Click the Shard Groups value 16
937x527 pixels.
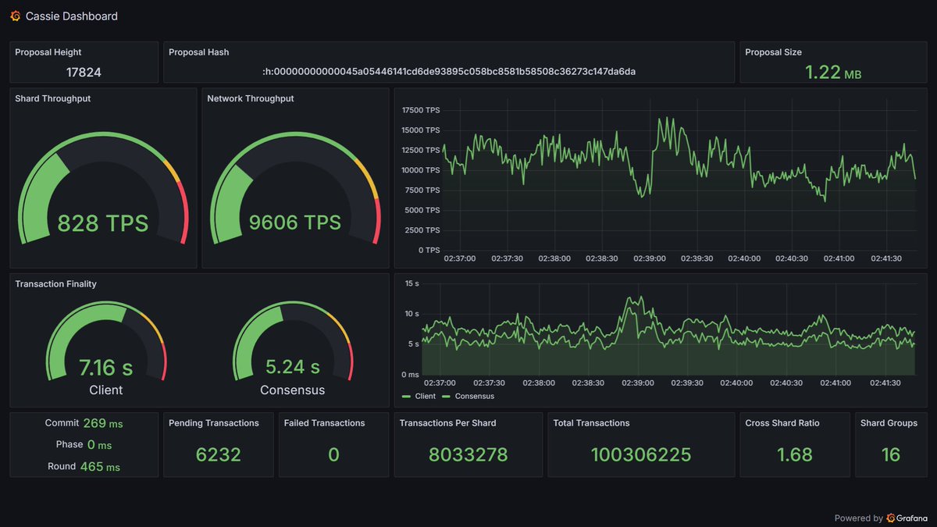click(891, 454)
